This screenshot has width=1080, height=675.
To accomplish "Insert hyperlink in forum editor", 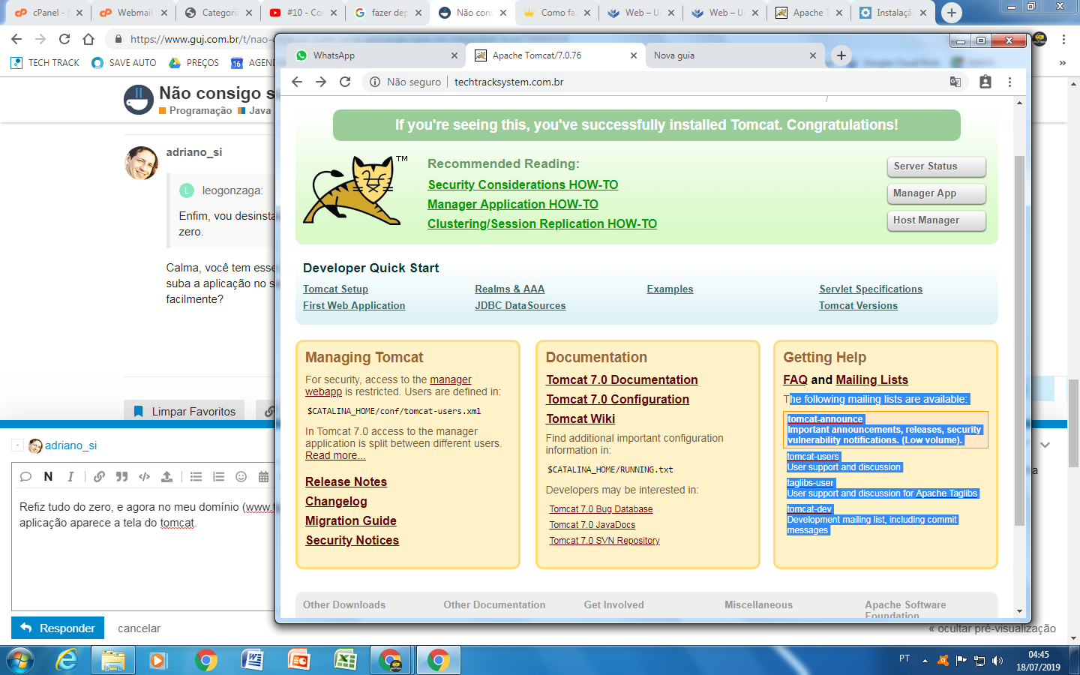I will 99,476.
